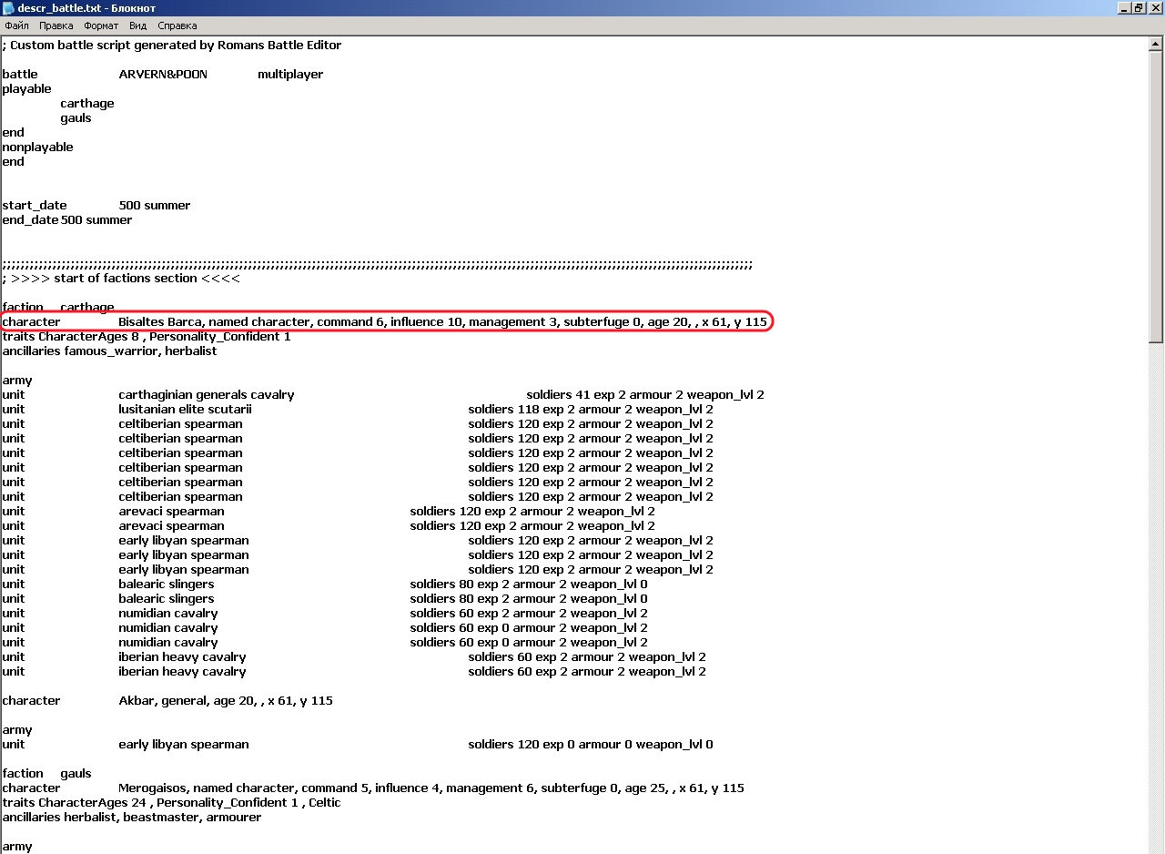Click the empty scrollbar track below the thumb
1165x854 pixels.
(1156, 592)
